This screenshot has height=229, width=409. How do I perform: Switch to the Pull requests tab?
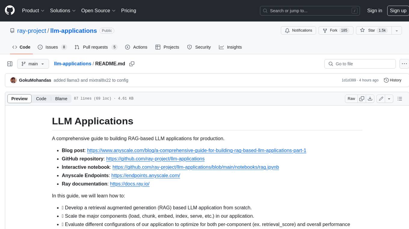coord(96,47)
